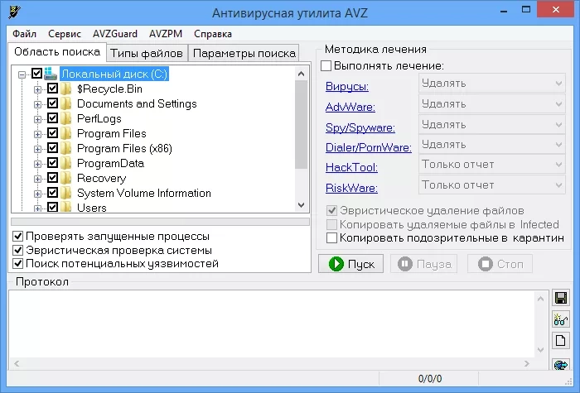
Task: Uncheck the Users folder checkbox
Action: coord(52,207)
